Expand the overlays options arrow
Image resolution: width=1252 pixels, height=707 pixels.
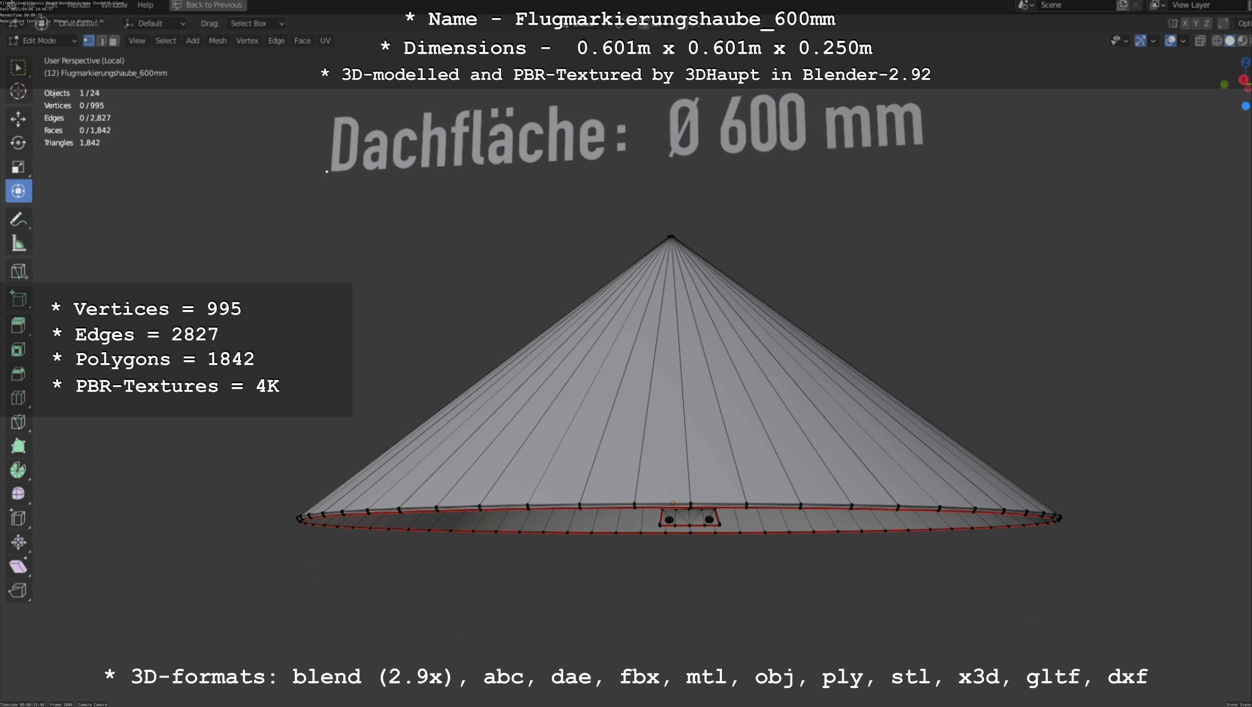(1183, 41)
